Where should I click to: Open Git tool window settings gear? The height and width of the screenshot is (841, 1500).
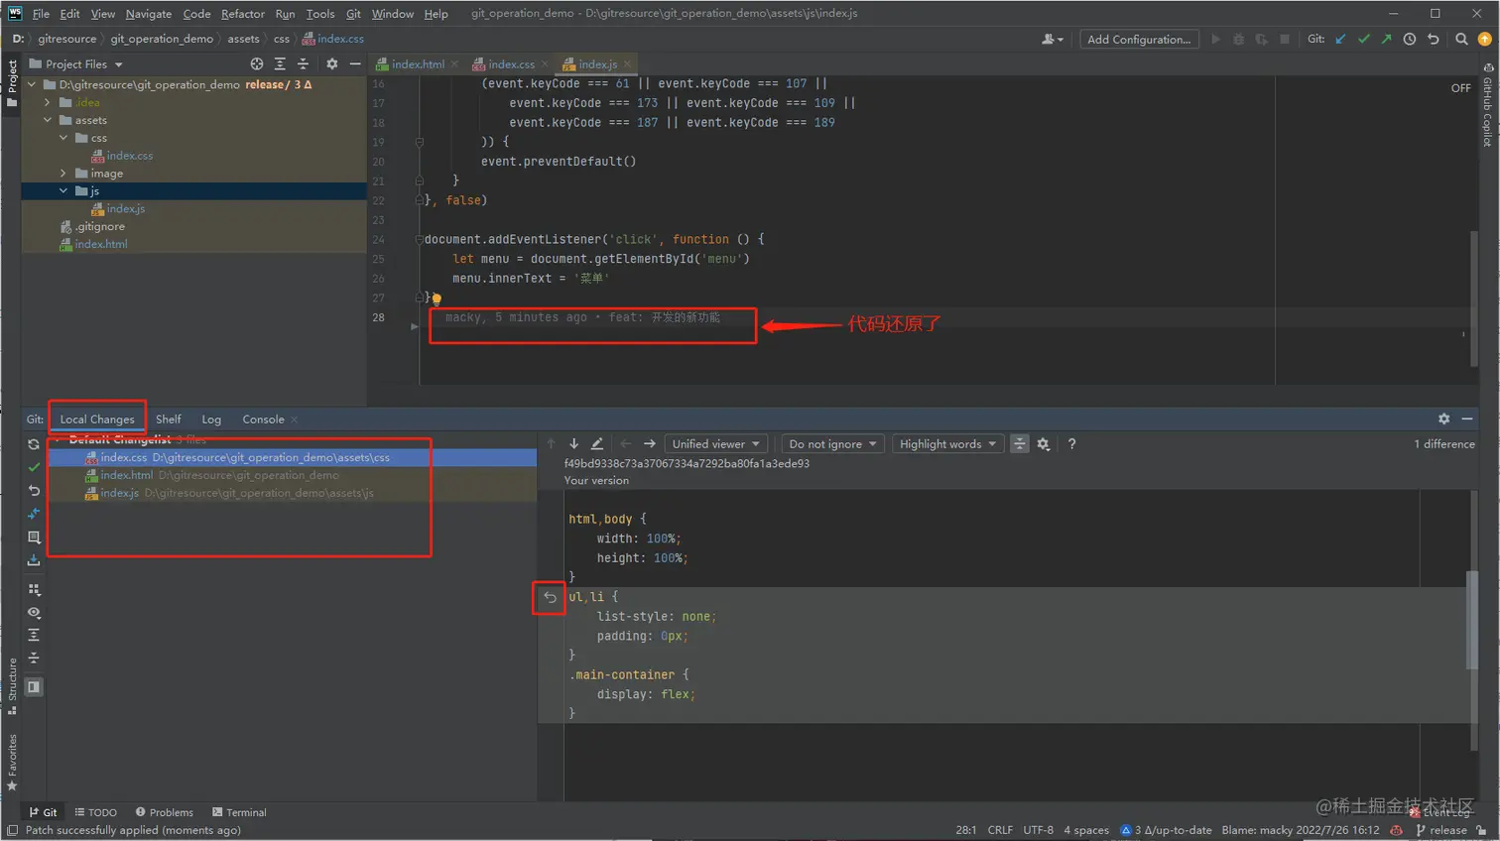(1444, 420)
